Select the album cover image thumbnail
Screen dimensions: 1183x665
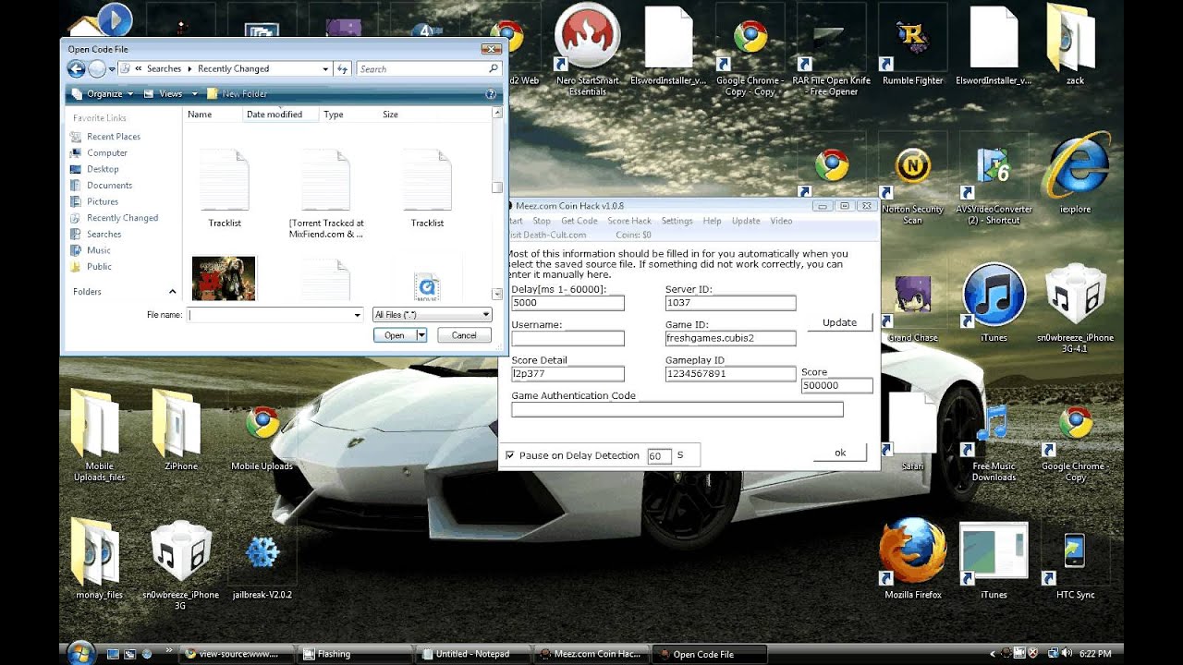224,278
